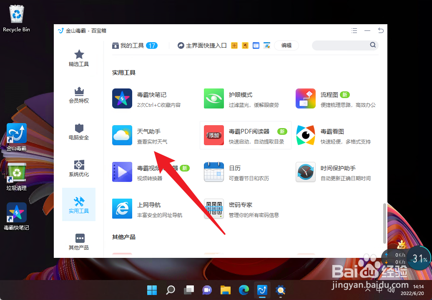Launch the 毒霸视频转换器 purple play icon

pos(122,172)
